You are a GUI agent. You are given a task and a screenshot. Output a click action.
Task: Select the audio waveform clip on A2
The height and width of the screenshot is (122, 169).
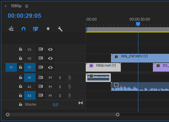pyautogui.click(x=140, y=86)
